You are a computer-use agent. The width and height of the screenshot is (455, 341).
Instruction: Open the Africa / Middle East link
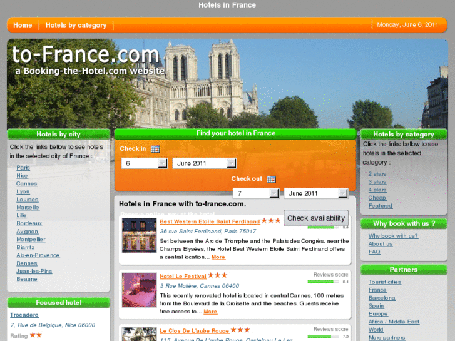[x=394, y=322]
